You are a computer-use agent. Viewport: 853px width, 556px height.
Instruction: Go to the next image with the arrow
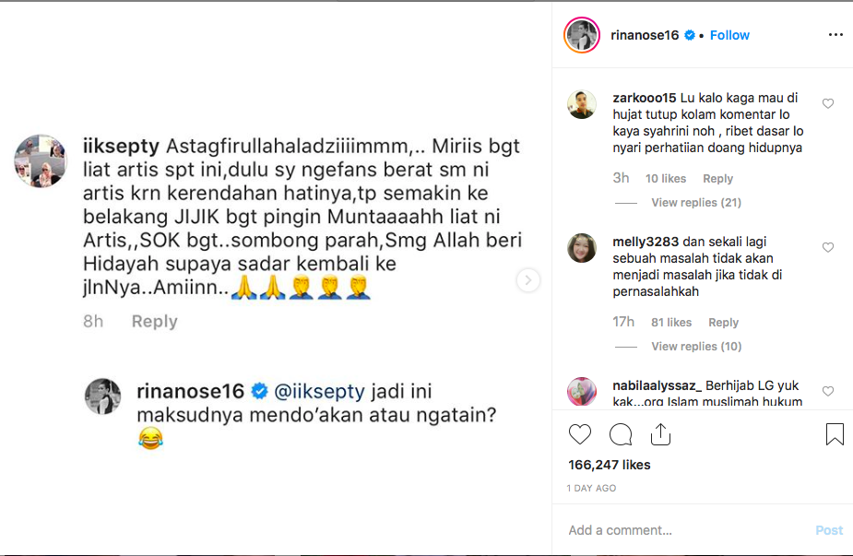527,280
